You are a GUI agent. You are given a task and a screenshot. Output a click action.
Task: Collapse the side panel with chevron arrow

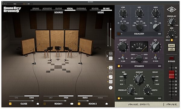point(107,56)
